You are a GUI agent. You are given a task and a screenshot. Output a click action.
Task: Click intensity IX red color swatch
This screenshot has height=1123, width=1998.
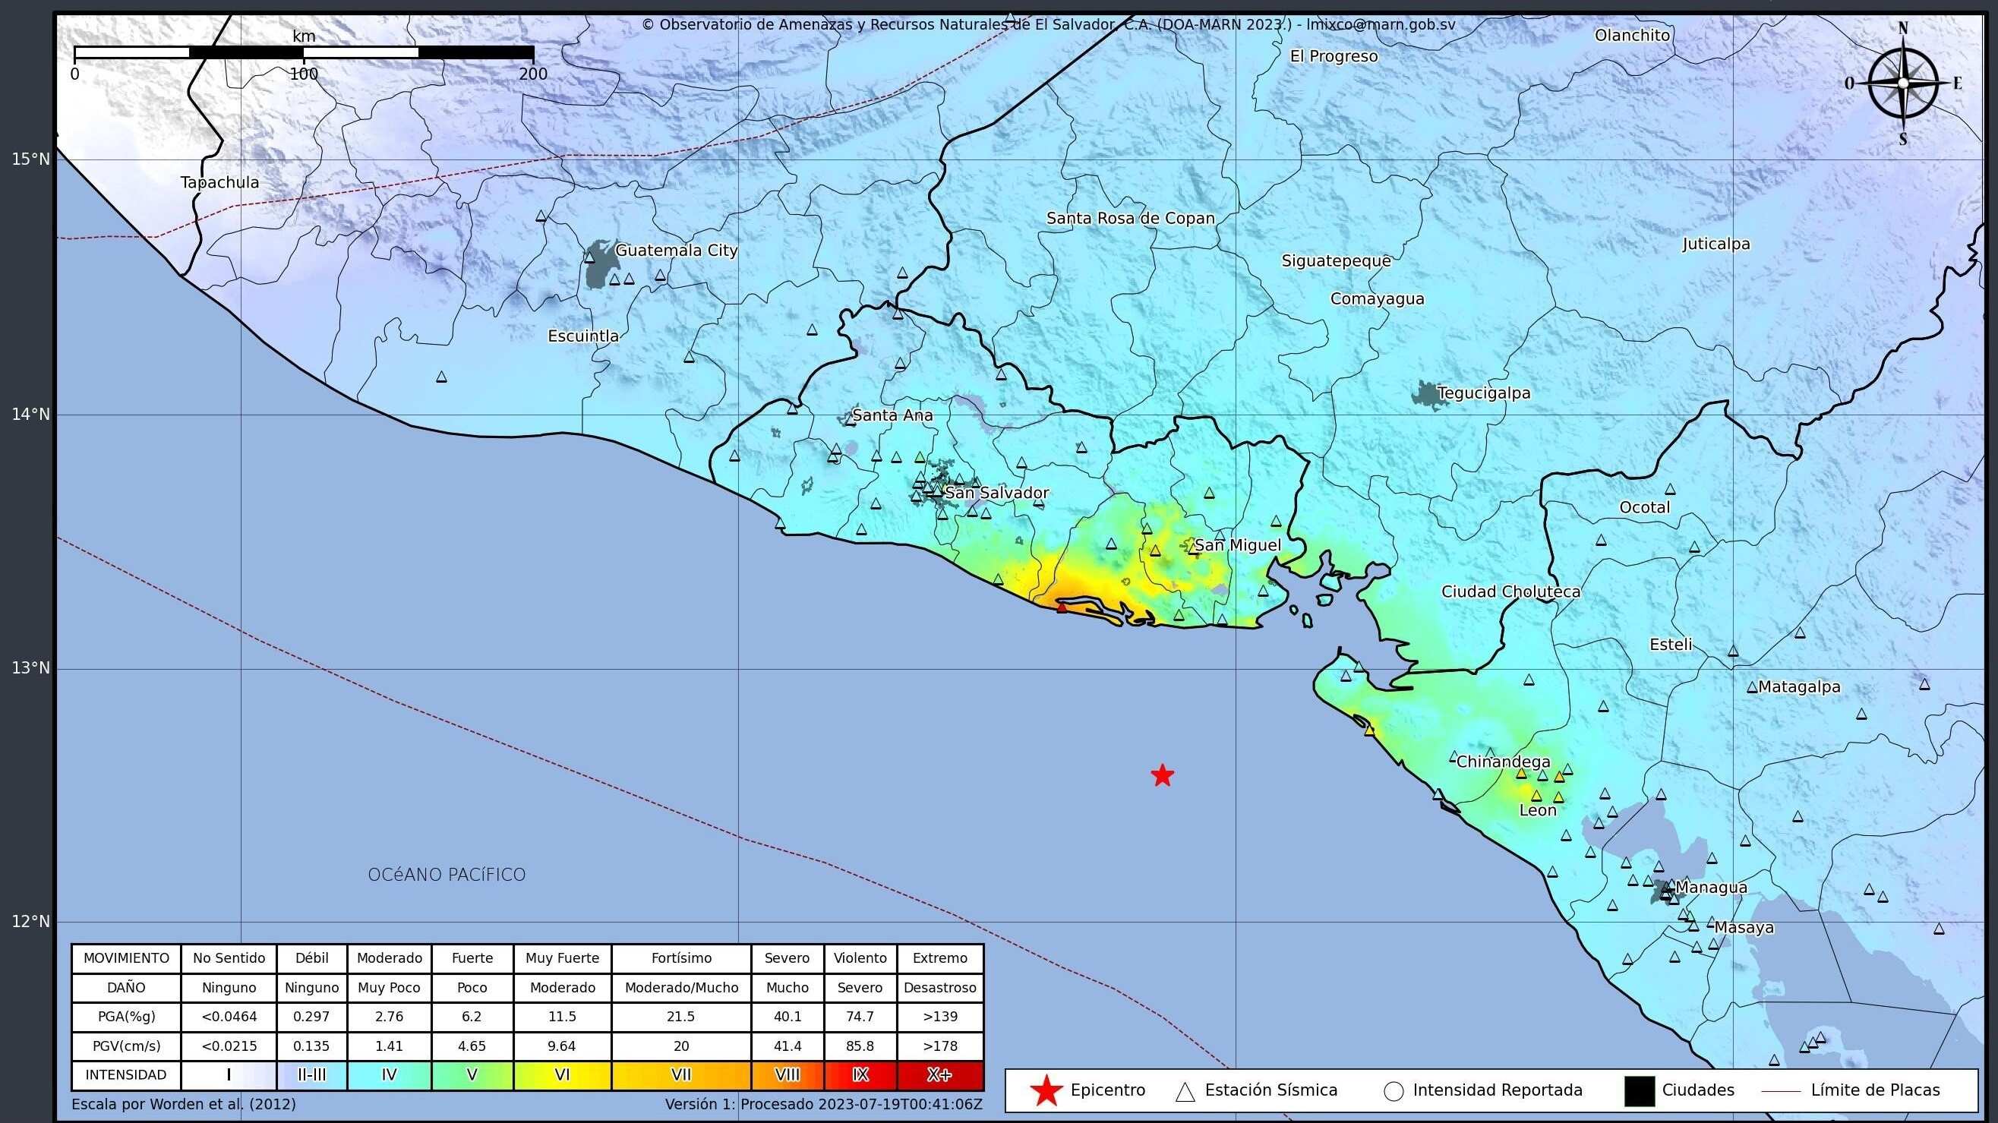tap(860, 1076)
